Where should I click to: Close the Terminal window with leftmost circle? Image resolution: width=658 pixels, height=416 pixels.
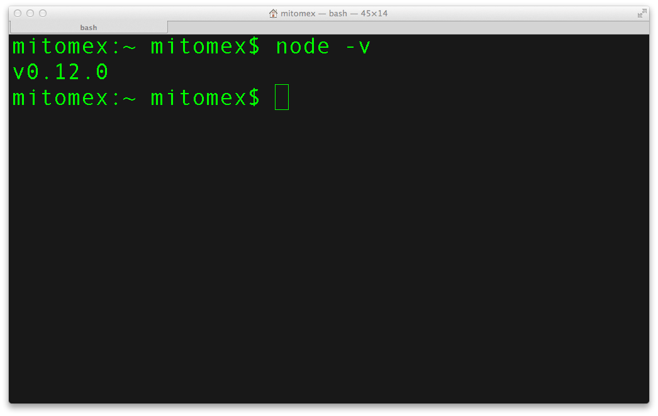[x=18, y=13]
